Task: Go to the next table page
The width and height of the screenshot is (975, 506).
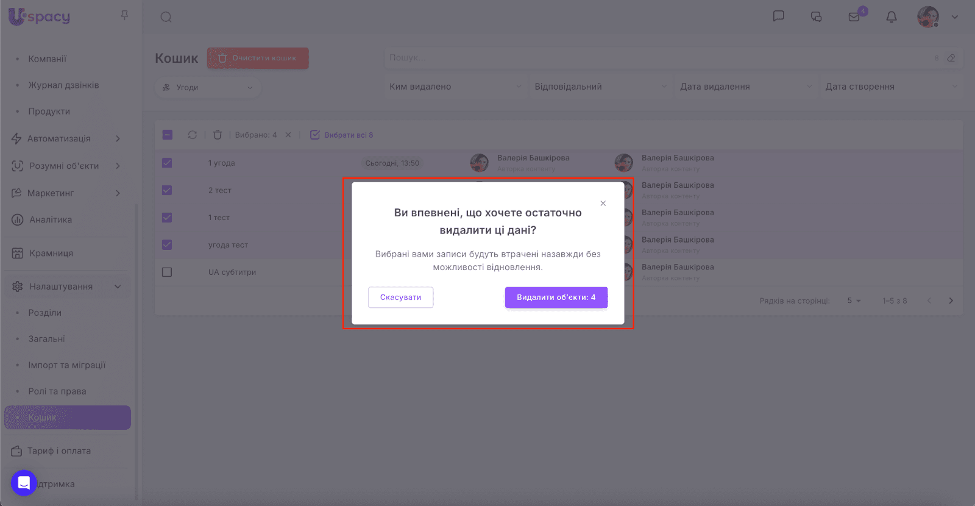Action: point(951,301)
